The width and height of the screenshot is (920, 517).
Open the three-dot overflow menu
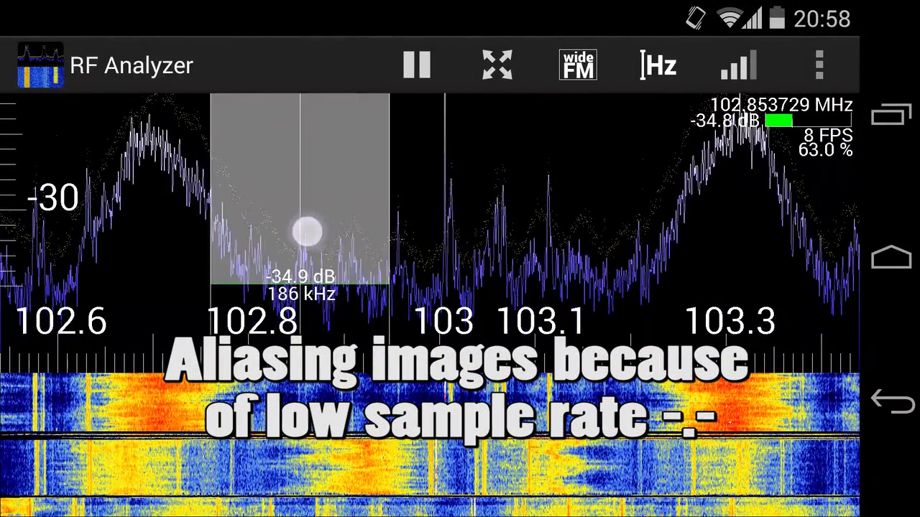819,65
